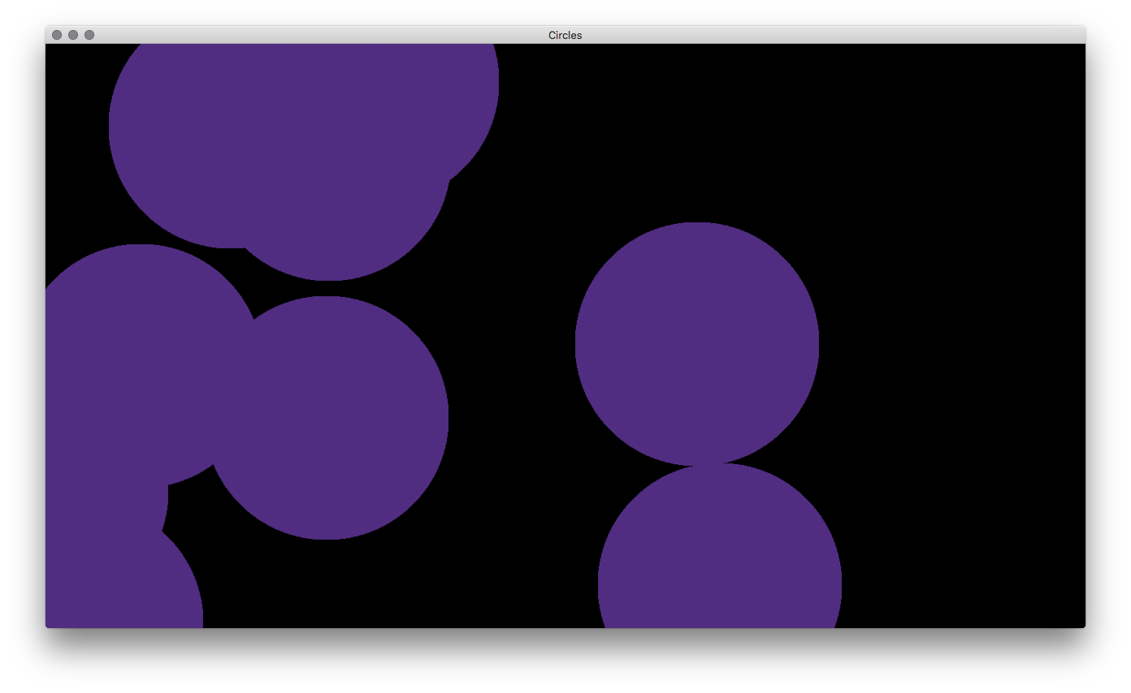The height and width of the screenshot is (693, 1131).
Task: Click the Circles window title text
Action: coord(565,35)
